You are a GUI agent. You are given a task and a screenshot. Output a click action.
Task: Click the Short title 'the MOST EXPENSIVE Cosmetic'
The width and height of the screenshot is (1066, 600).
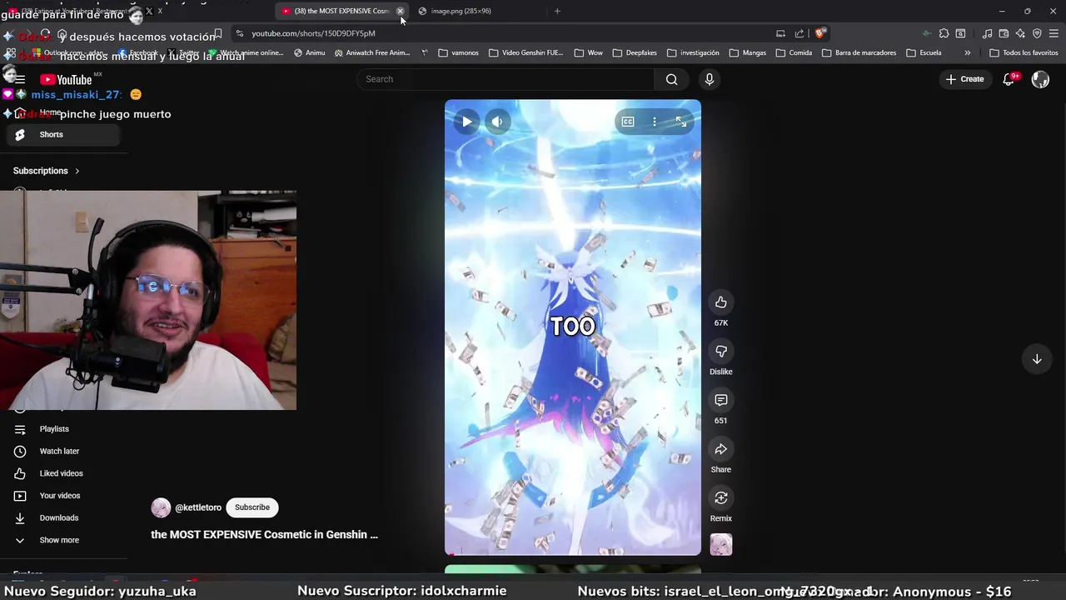[264, 535]
